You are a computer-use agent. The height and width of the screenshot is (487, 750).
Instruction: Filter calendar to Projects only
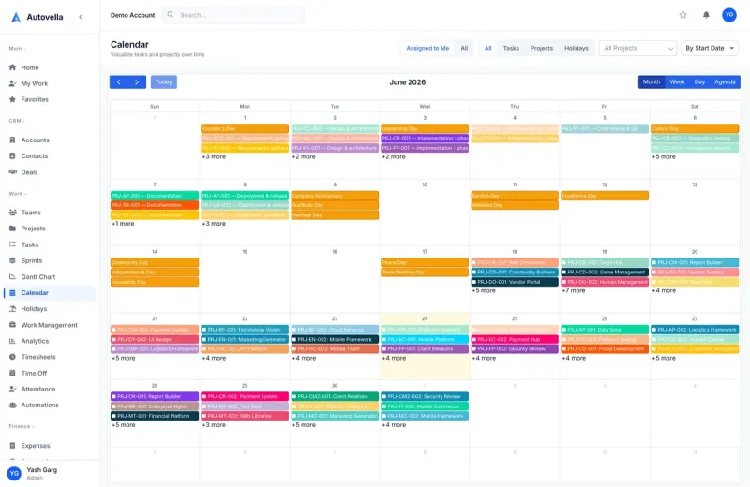(x=542, y=49)
